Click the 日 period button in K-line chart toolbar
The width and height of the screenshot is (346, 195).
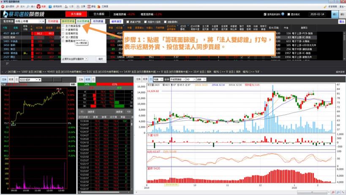coord(151,79)
